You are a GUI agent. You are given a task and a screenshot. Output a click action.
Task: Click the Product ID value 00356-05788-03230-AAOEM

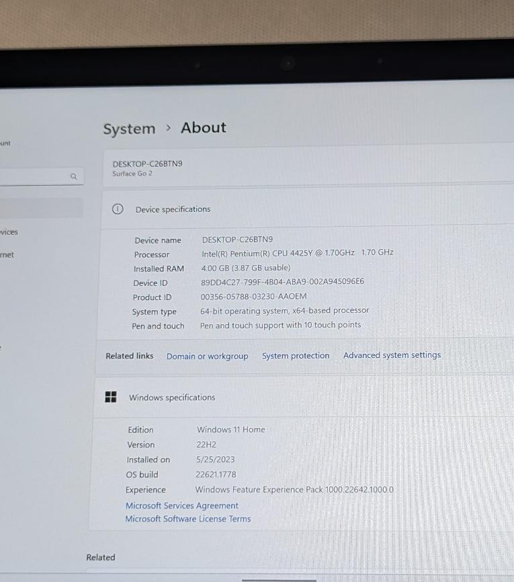pyautogui.click(x=253, y=296)
